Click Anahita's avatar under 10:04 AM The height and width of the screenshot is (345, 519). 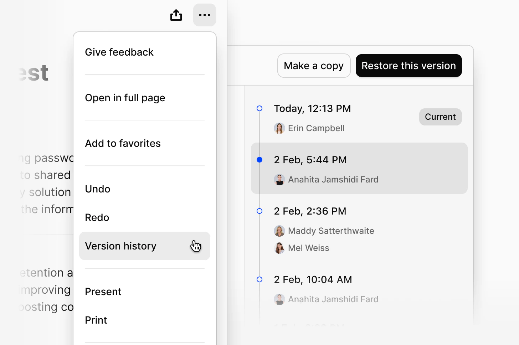click(279, 299)
